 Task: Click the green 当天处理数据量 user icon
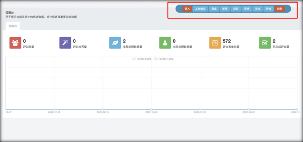(x=165, y=43)
